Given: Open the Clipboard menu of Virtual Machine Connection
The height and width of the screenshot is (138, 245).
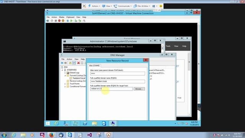Looking at the screenshot, I should (x=70, y=17).
